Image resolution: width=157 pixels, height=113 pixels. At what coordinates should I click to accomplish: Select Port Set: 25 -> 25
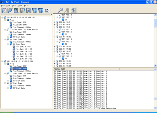click(24, 56)
